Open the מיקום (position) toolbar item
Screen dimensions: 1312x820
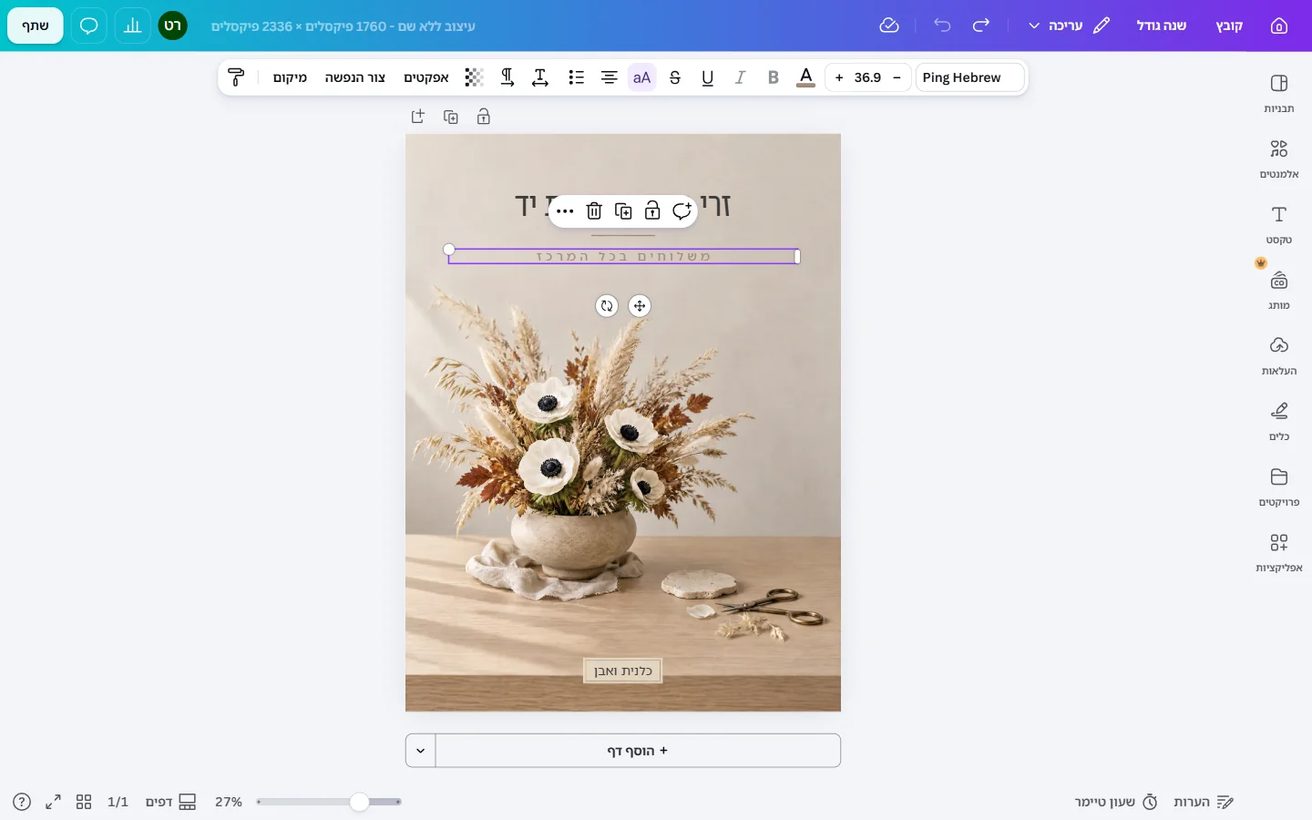pyautogui.click(x=290, y=77)
